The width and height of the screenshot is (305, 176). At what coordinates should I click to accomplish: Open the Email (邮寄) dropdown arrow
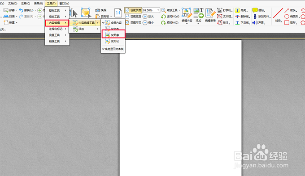point(17,10)
